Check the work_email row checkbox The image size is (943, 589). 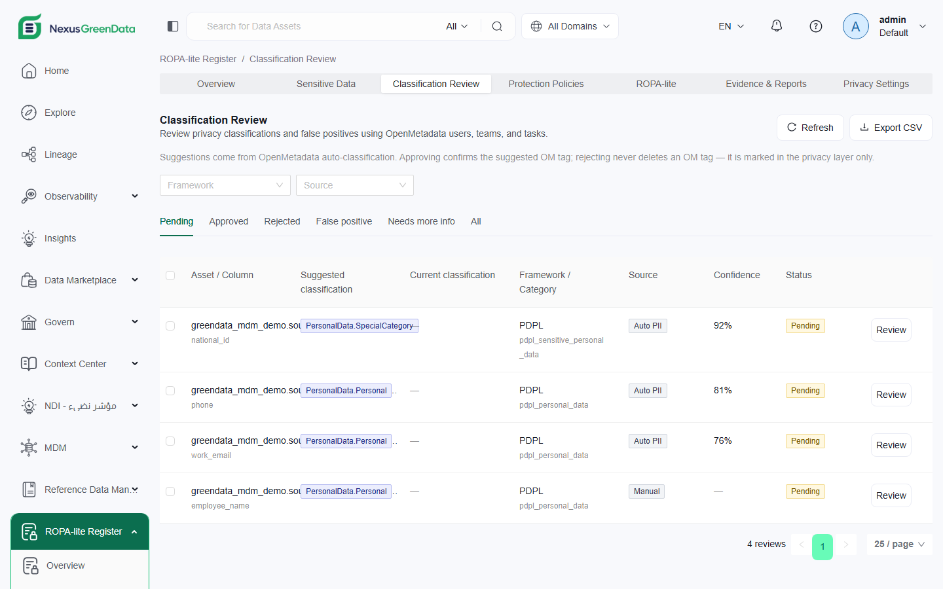(170, 441)
